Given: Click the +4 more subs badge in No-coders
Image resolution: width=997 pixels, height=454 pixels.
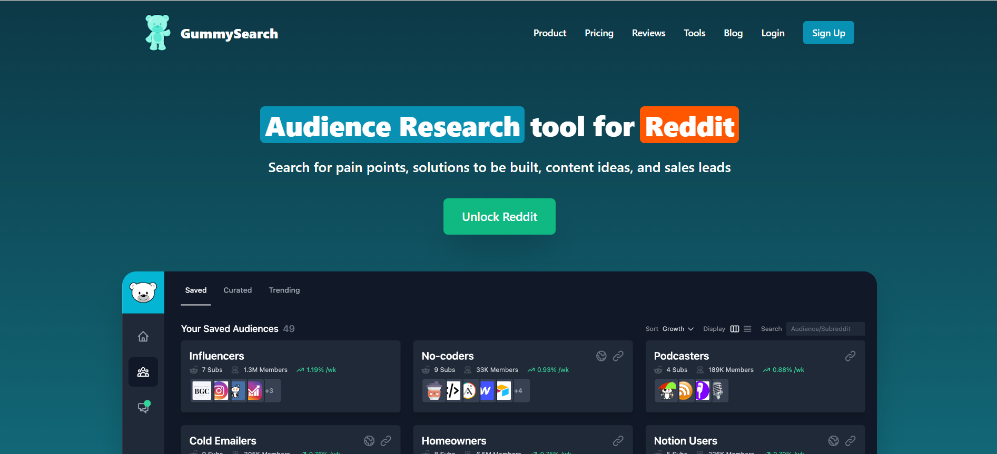Looking at the screenshot, I should click(x=519, y=391).
